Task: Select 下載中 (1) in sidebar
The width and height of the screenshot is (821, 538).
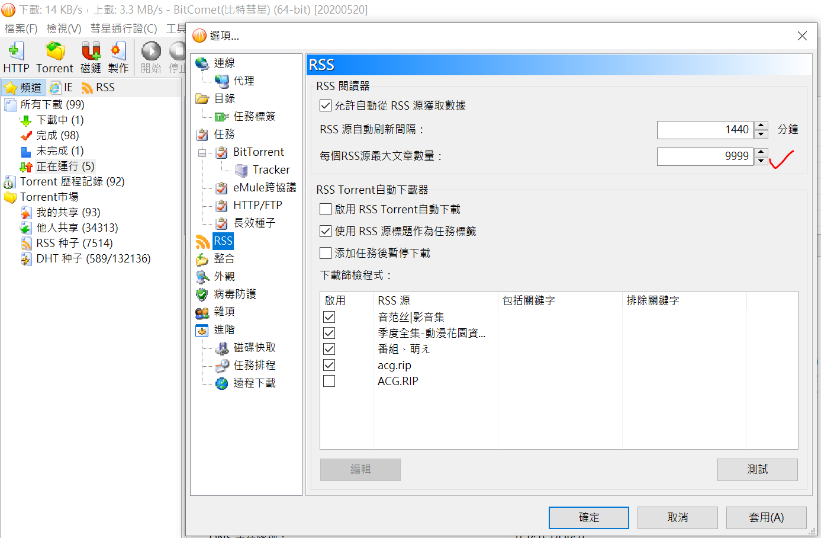Action: [60, 120]
